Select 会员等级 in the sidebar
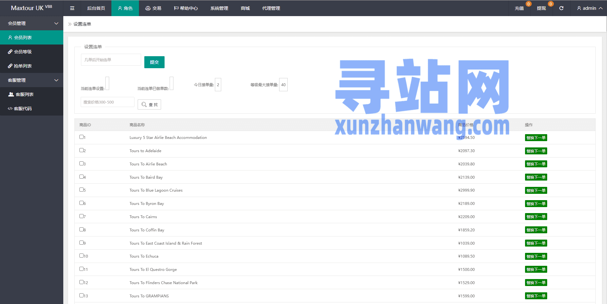Viewport: 607px width, 304px height. pos(32,52)
